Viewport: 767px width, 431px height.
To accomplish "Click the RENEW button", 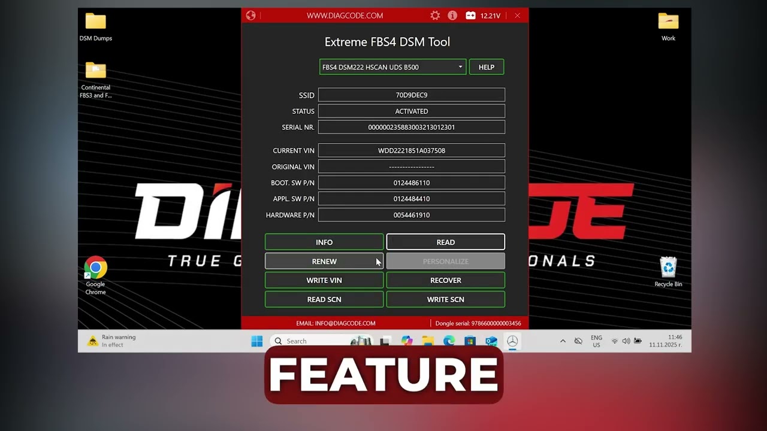I will click(324, 261).
